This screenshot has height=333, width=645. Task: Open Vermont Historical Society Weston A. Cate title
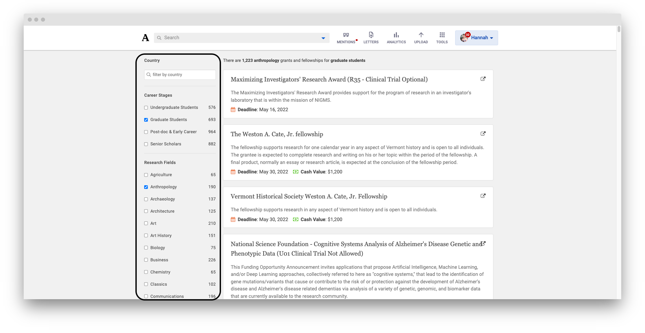(x=309, y=196)
